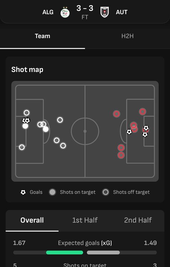Select Algeria's solid shot marker near penalty arc
Viewport: 170px width, 267px height.
(x=46, y=129)
